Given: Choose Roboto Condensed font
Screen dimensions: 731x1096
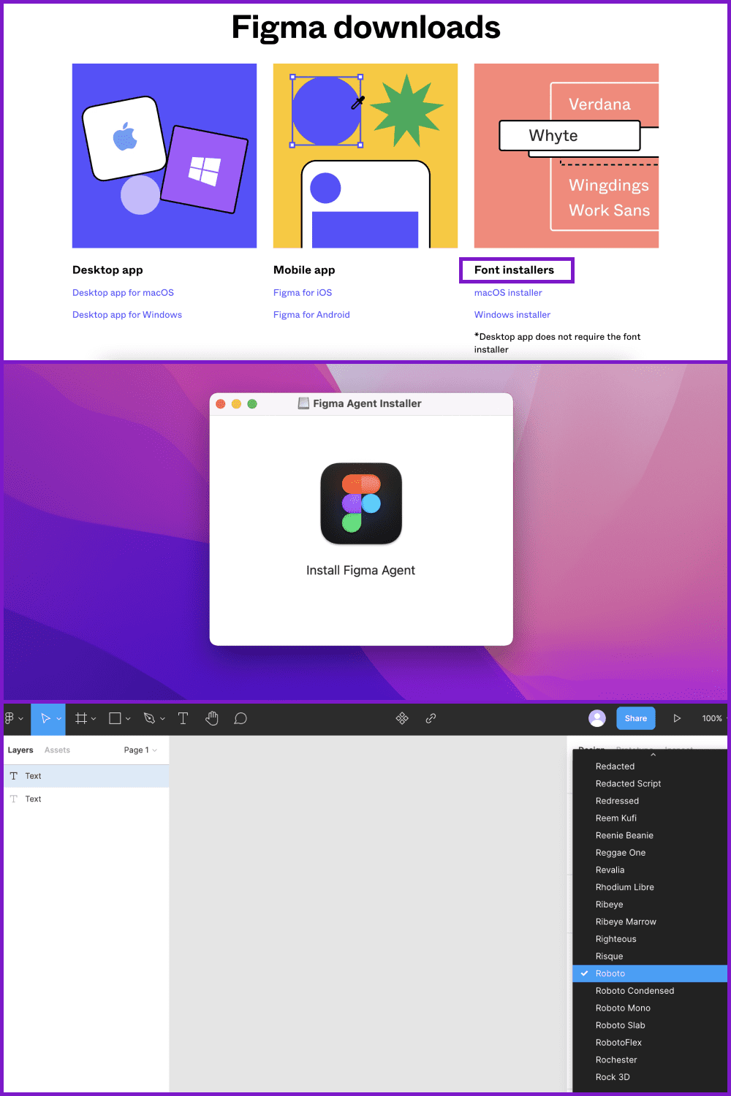Looking at the screenshot, I should point(650,991).
